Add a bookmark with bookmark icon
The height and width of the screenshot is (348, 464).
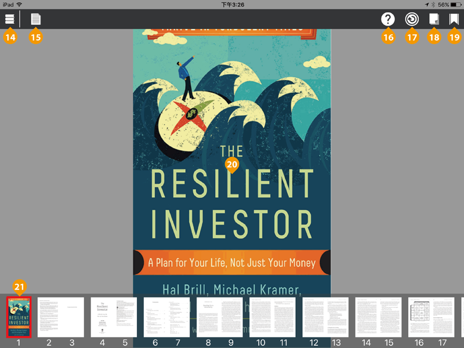click(454, 19)
